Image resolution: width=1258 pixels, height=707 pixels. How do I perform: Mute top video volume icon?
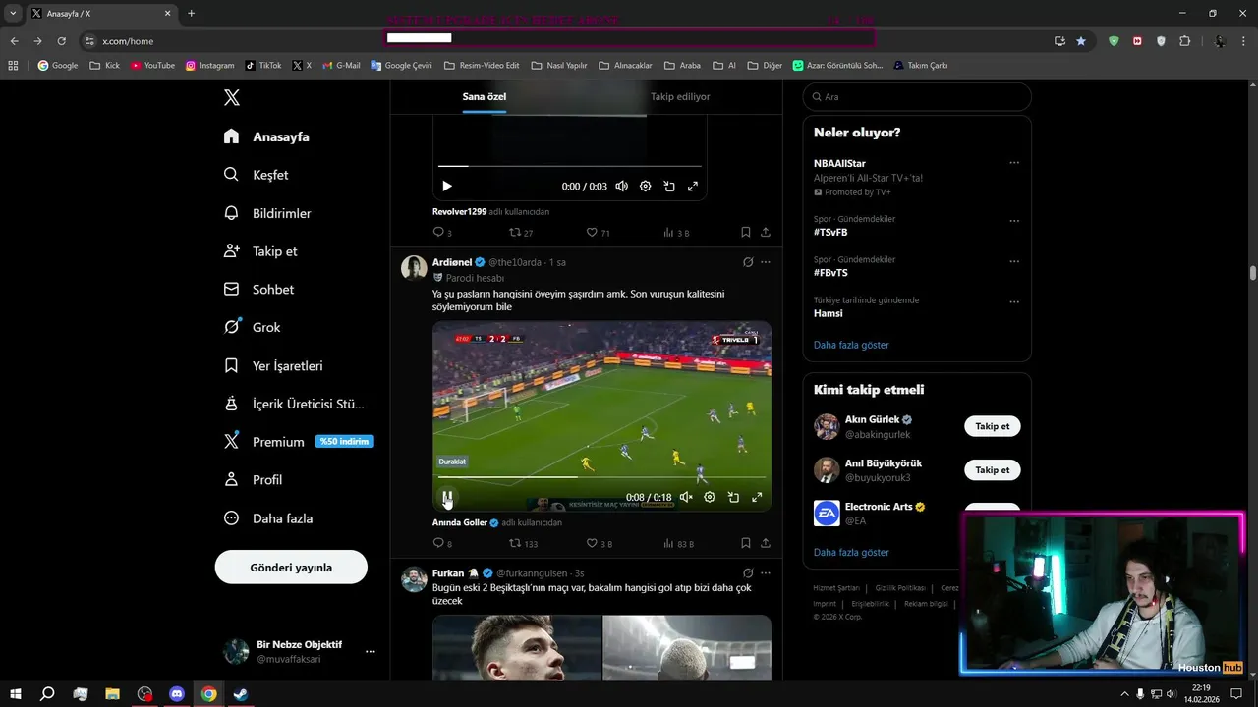coord(621,187)
